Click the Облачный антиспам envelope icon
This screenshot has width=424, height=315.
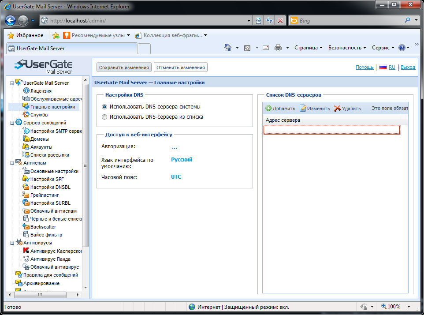coord(26,211)
